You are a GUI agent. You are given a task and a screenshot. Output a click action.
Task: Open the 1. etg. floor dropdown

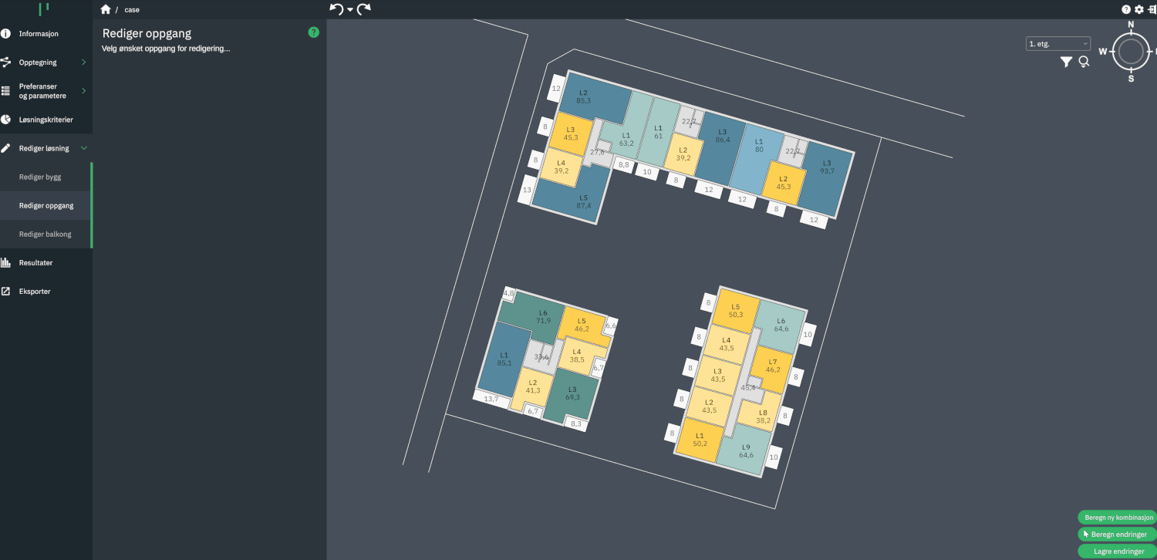click(x=1057, y=44)
